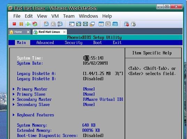Click the System Memory 640 KB value
Image resolution: width=187 pixels, height=139 pixels.
89,125
